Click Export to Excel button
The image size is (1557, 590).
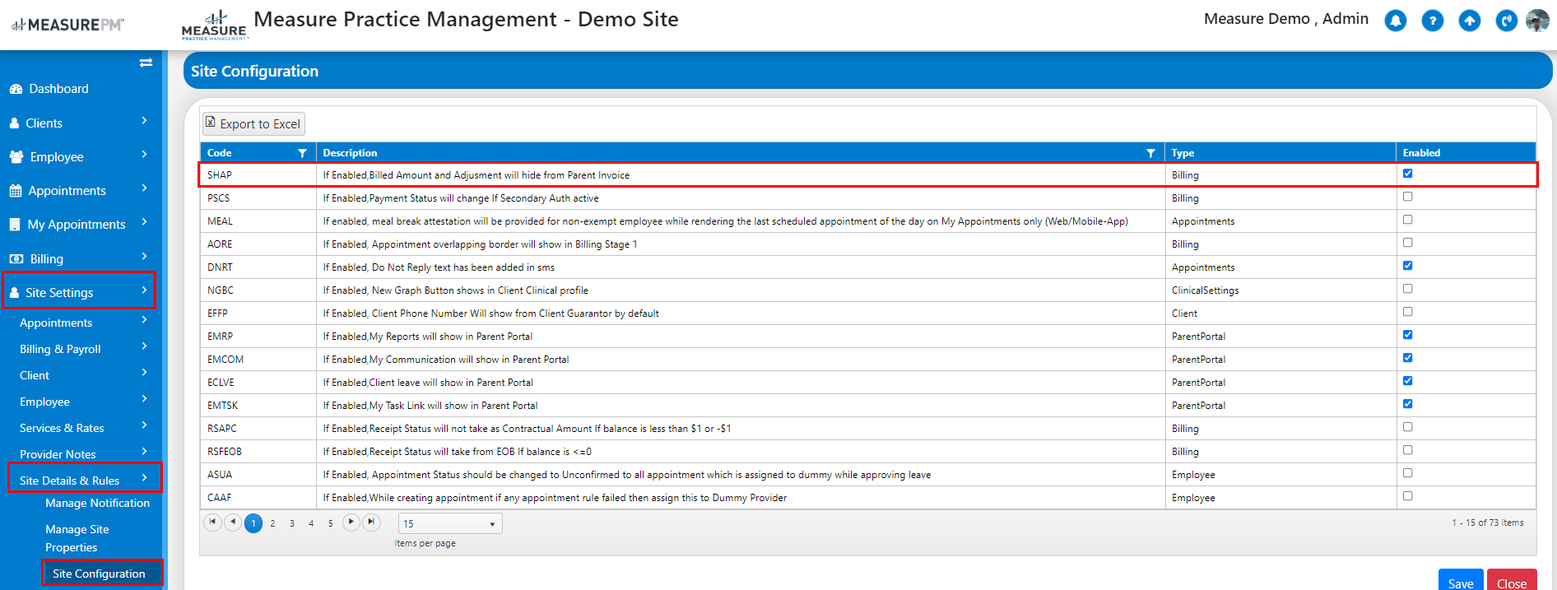click(253, 123)
